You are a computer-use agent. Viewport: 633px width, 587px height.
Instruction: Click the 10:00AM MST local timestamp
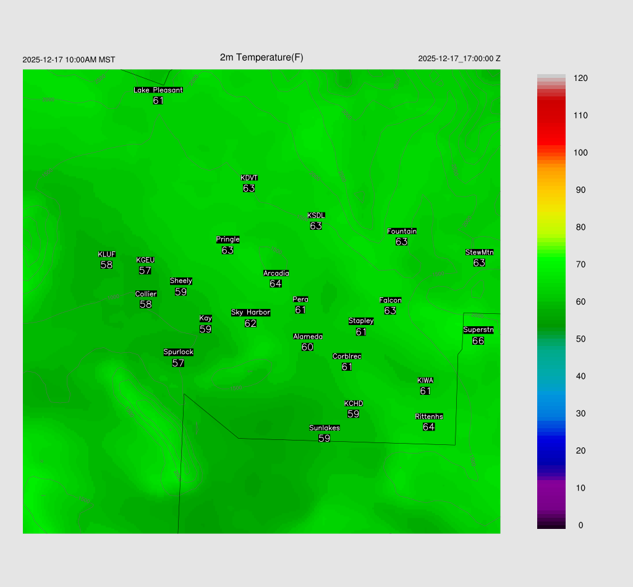click(69, 60)
